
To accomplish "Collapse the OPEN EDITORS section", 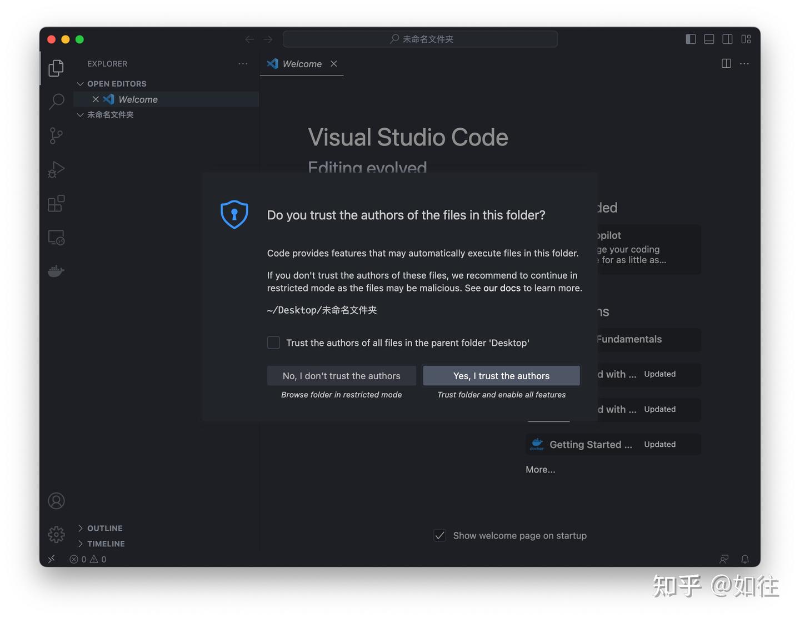I will (x=80, y=83).
